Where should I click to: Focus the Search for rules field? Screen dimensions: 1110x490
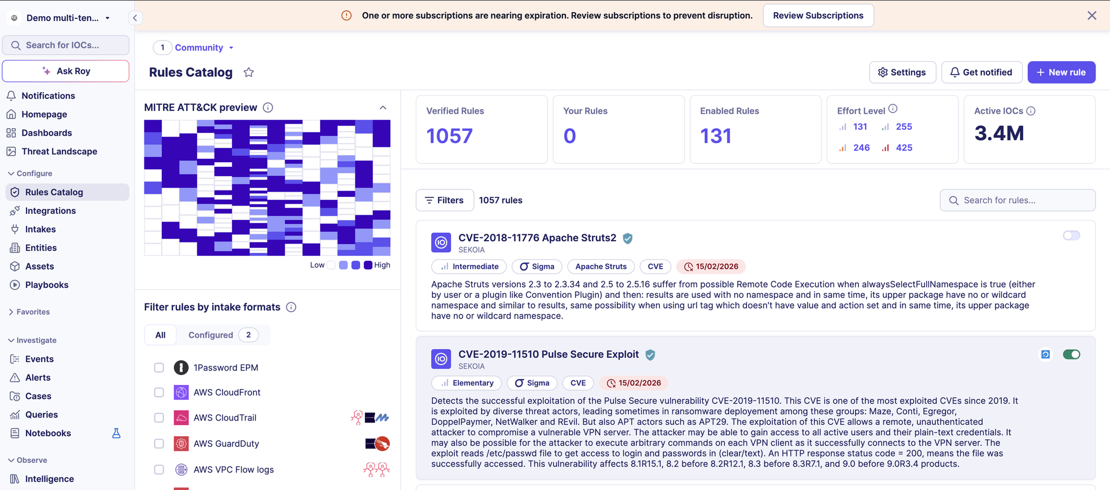[x=1017, y=200]
